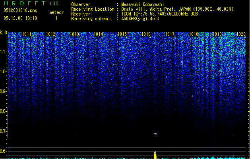This screenshot has height=159, width=250.
Task: Click the 'meteor' count label
Action: (56, 12)
